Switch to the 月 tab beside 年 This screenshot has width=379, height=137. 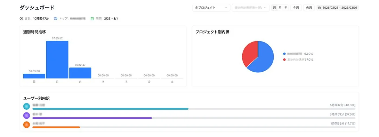click(280, 8)
